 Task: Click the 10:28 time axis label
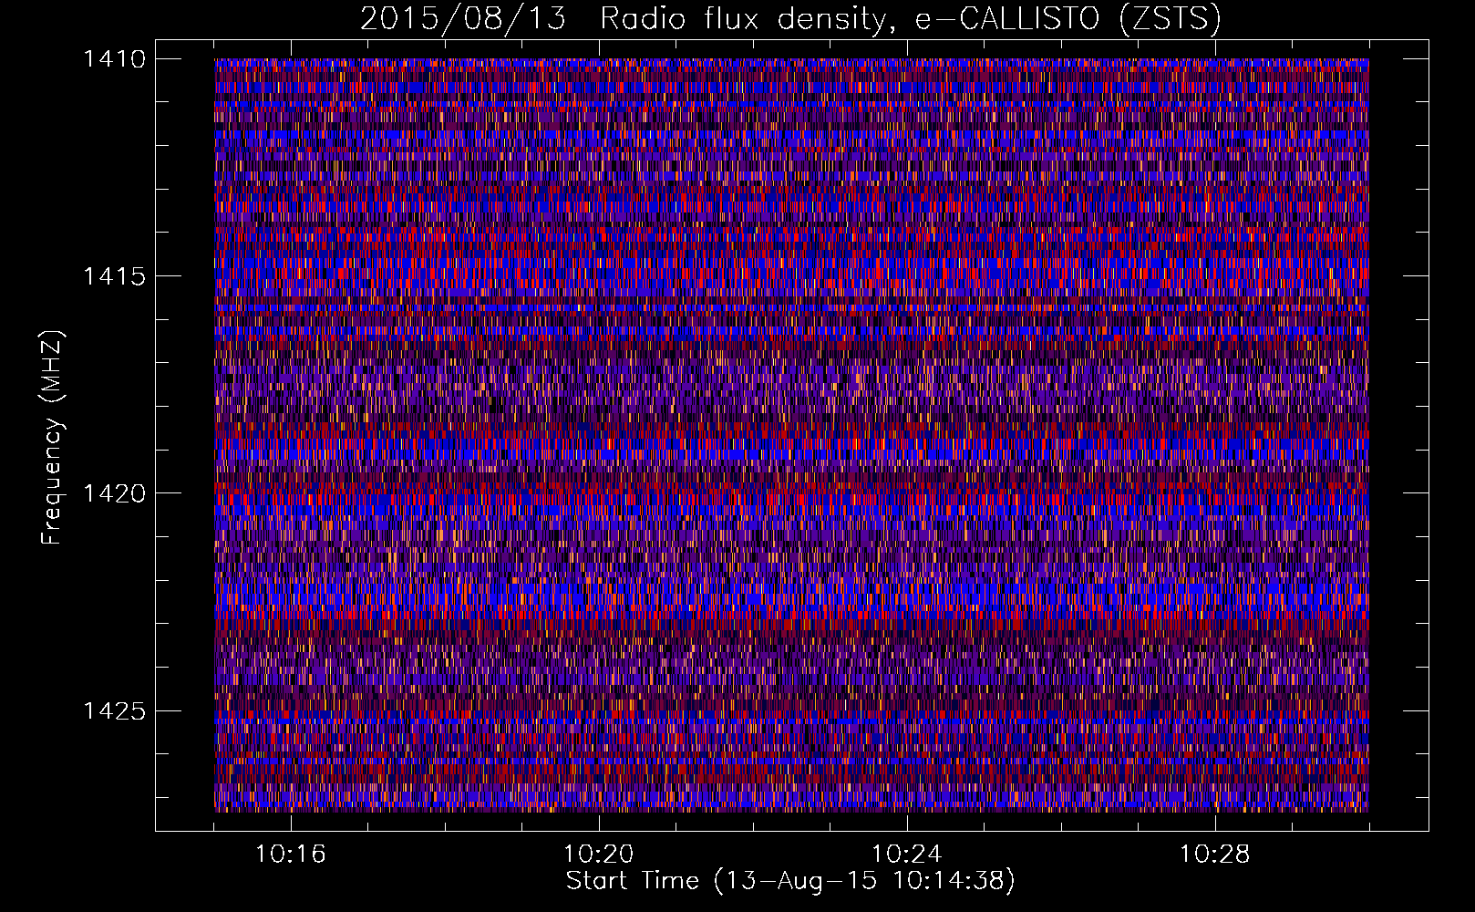coord(1215,855)
